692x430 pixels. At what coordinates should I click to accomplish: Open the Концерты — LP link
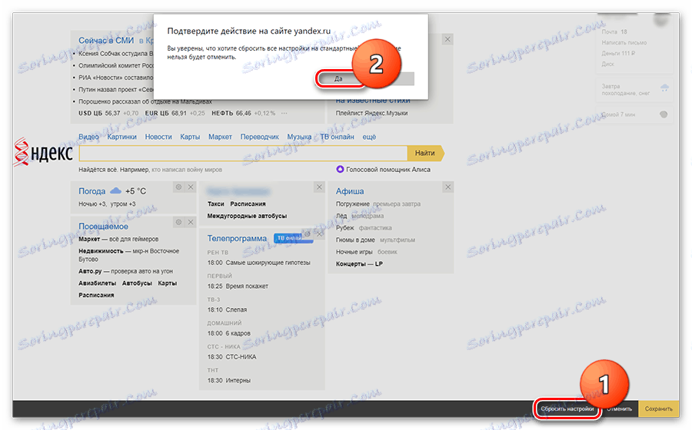359,263
